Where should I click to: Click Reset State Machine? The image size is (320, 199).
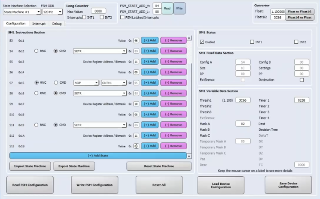(x=159, y=166)
